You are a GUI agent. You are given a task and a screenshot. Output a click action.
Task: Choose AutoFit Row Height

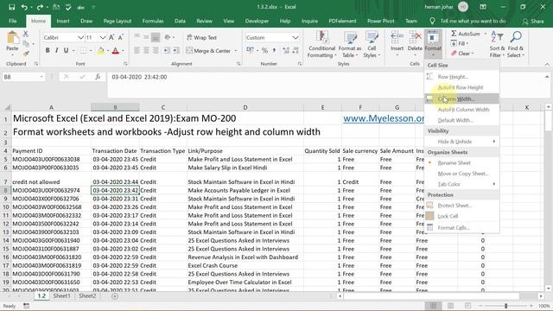click(461, 87)
